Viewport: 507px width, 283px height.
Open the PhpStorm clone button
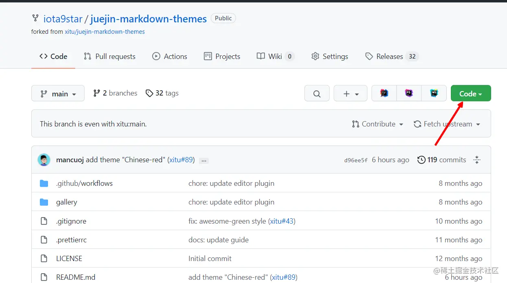pyautogui.click(x=409, y=93)
